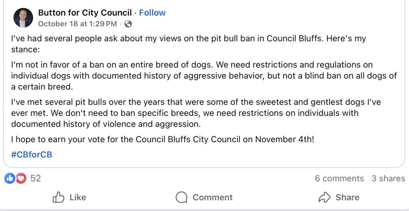409x211 pixels.
Task: Click the globe public-audience icon
Action: tap(128, 24)
